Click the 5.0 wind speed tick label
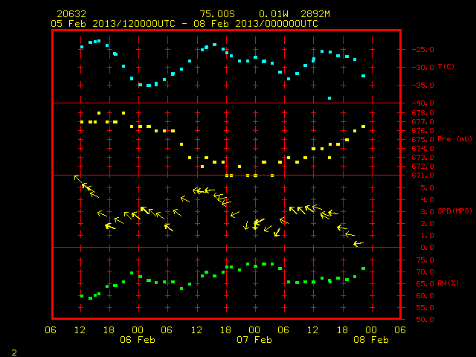Screen dimensions: 476x357 pos(427,188)
